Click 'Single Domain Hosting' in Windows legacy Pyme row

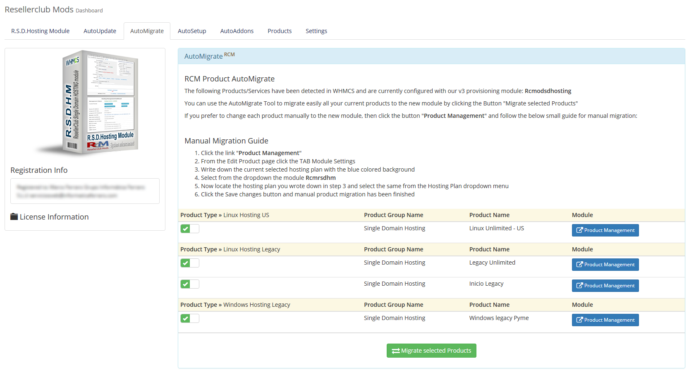tap(395, 318)
